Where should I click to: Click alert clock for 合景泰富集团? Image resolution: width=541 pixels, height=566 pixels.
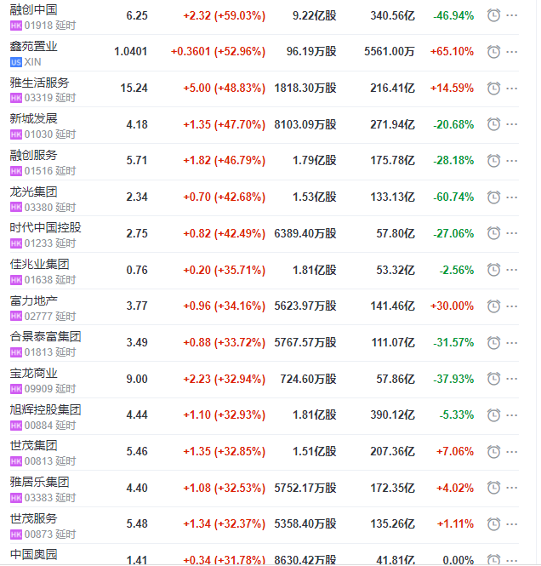click(493, 342)
